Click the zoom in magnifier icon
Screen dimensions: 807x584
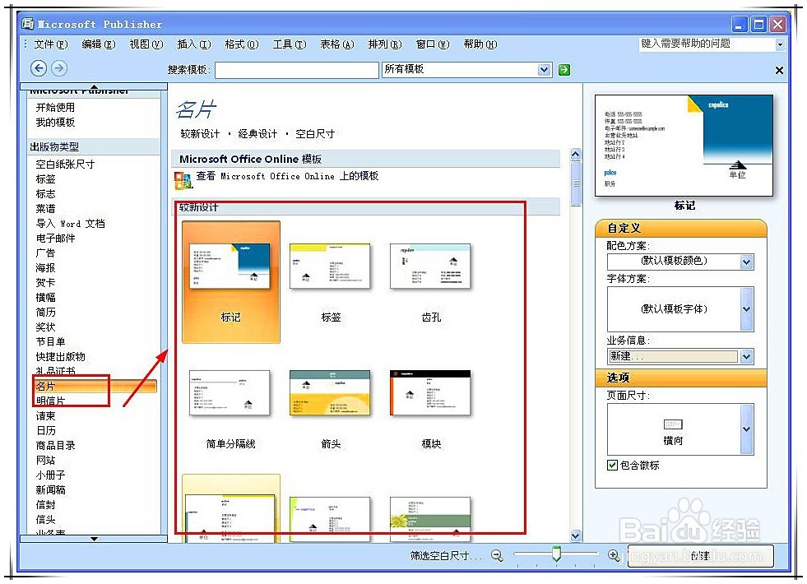pos(613,556)
